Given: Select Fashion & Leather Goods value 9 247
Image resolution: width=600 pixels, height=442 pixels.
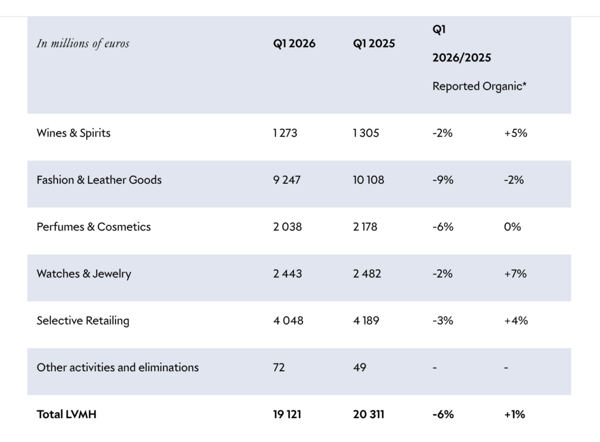Looking at the screenshot, I should click(287, 180).
